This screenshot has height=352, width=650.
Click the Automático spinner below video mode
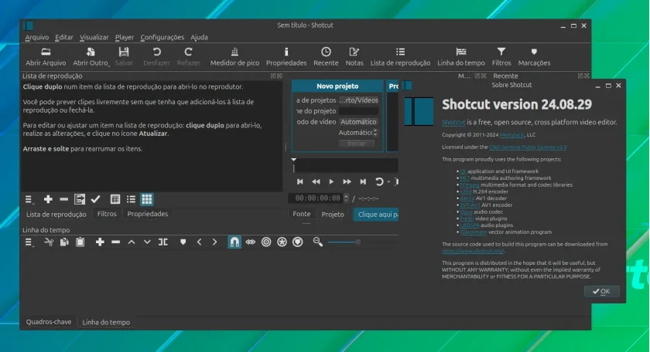pos(357,132)
